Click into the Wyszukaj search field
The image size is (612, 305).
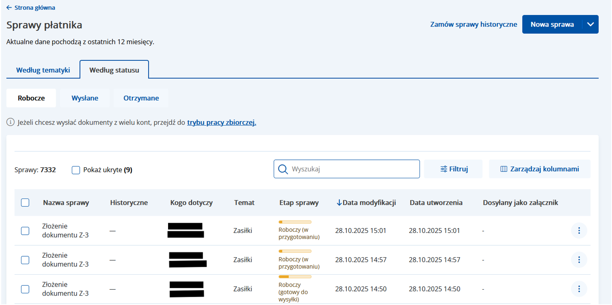point(353,169)
